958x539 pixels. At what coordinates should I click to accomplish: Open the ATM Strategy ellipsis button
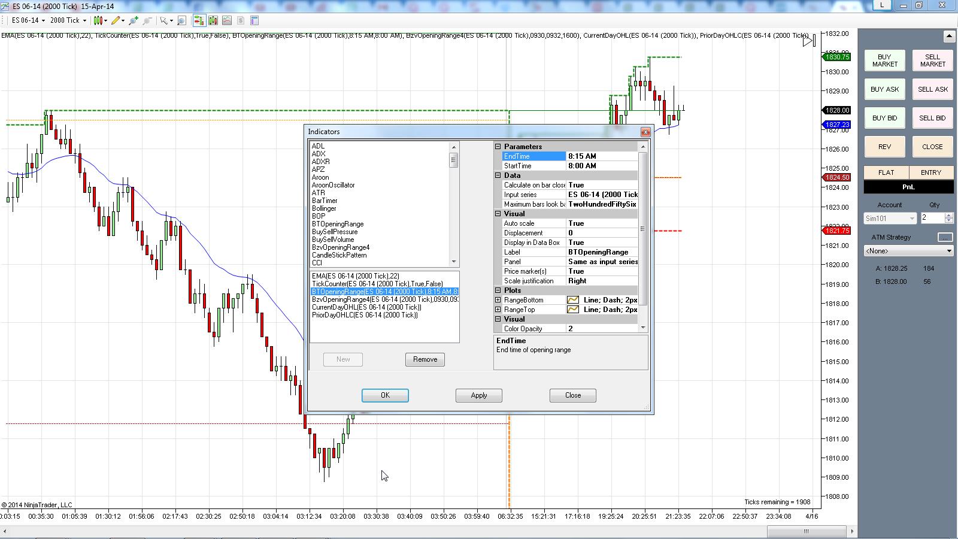coord(944,237)
